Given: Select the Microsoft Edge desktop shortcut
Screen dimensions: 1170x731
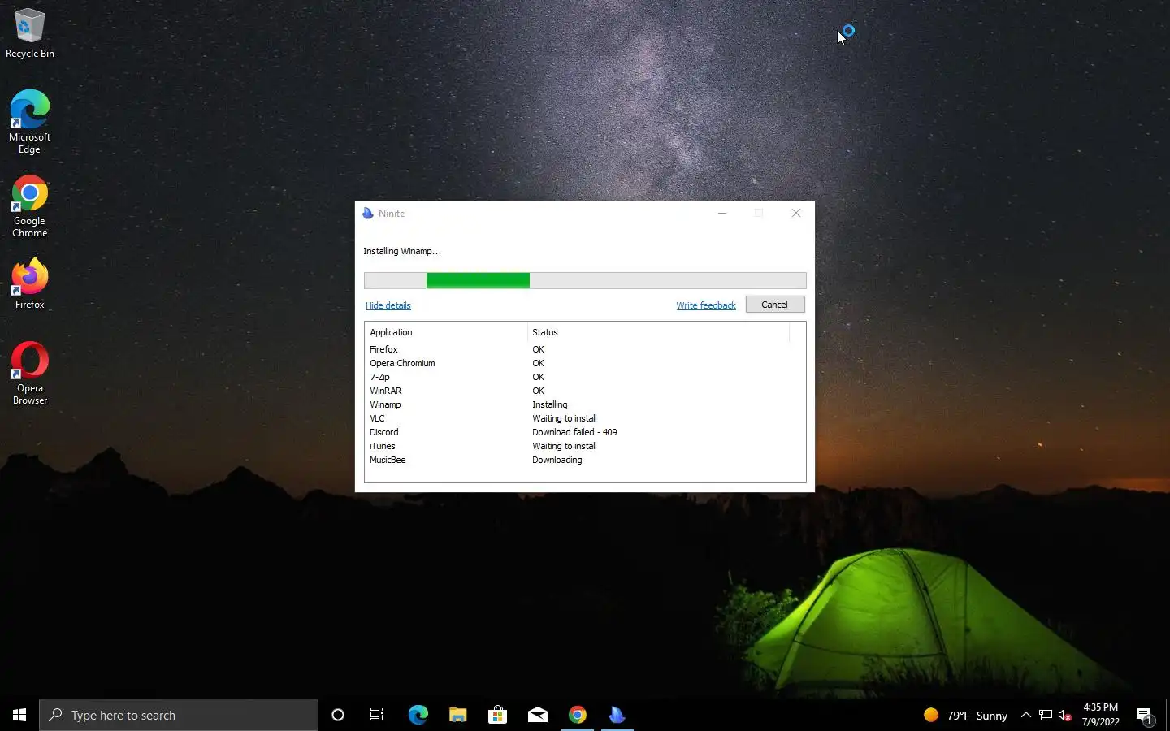Looking at the screenshot, I should tap(30, 122).
